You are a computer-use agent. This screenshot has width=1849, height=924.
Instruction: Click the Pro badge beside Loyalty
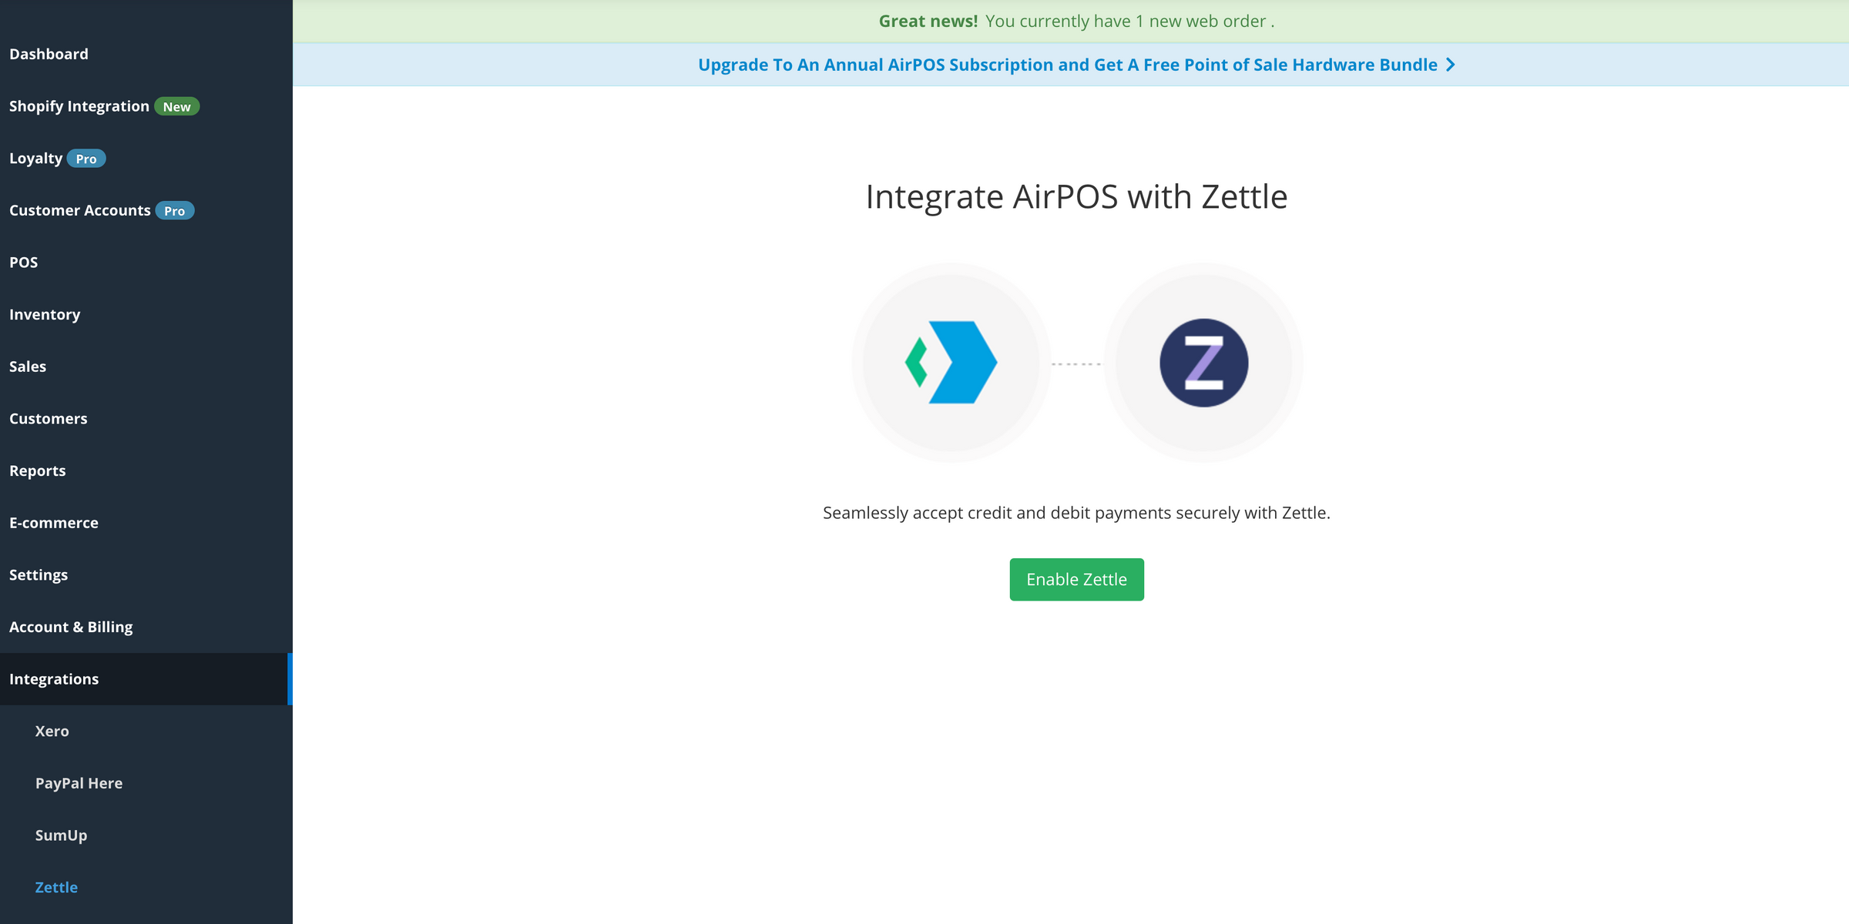pos(86,159)
